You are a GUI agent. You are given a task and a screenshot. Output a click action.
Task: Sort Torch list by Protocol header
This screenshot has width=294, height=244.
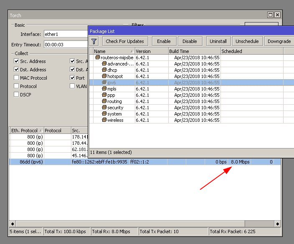pos(57,130)
